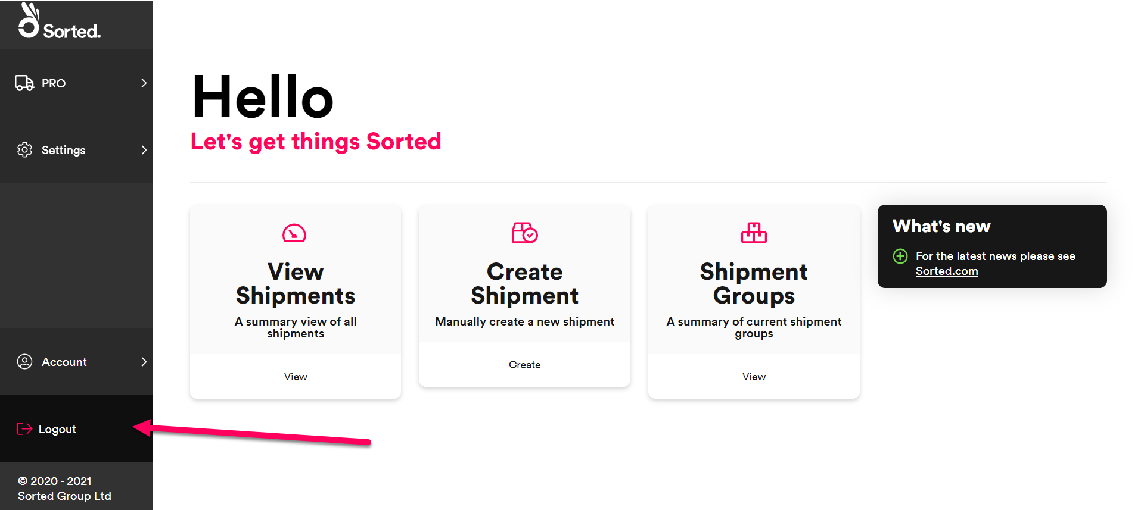Click the View Shipments gauge icon
Viewport: 1144px width, 510px height.
point(294,233)
